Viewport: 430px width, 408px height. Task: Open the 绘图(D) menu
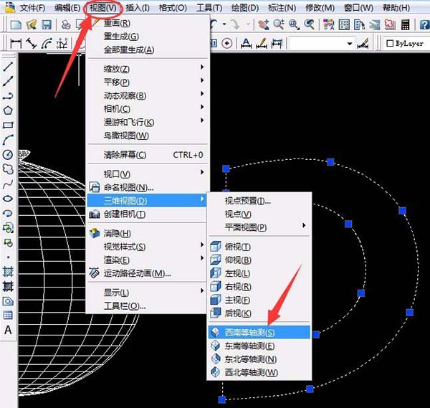(x=245, y=8)
